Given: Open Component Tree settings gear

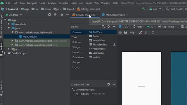Looking at the screenshot, I should pyautogui.click(x=108, y=84).
